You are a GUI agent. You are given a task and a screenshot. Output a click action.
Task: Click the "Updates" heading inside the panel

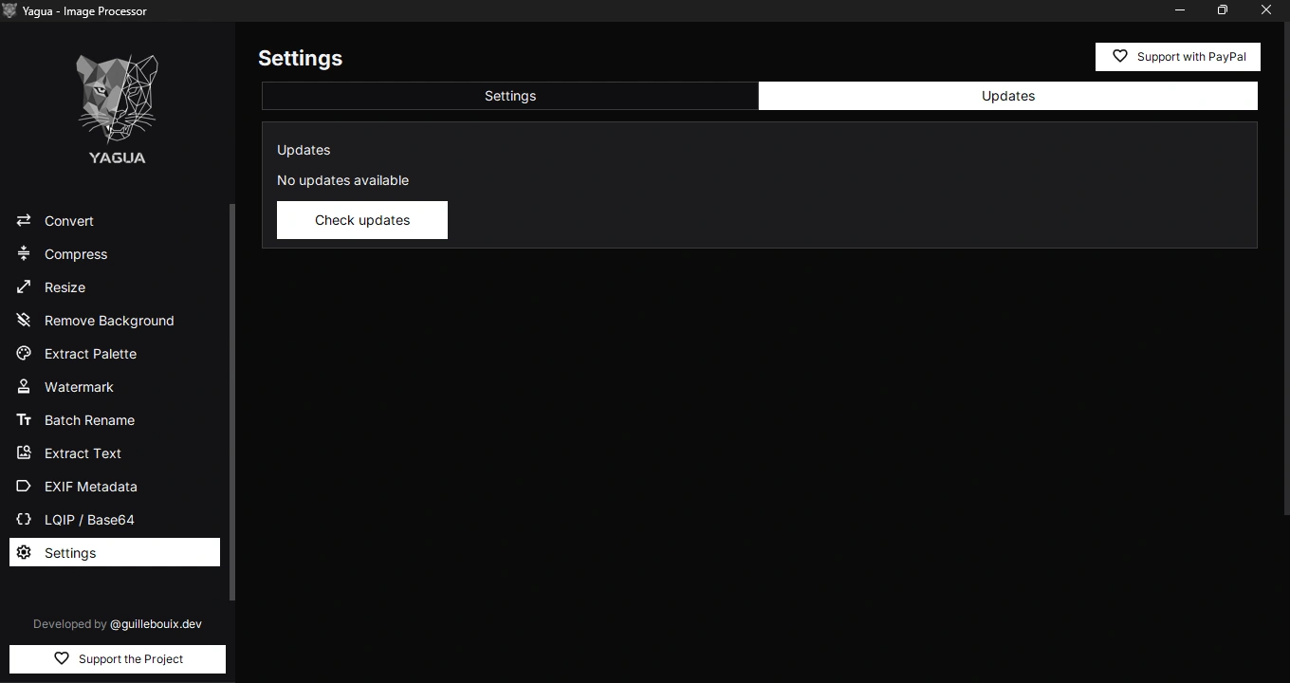304,150
